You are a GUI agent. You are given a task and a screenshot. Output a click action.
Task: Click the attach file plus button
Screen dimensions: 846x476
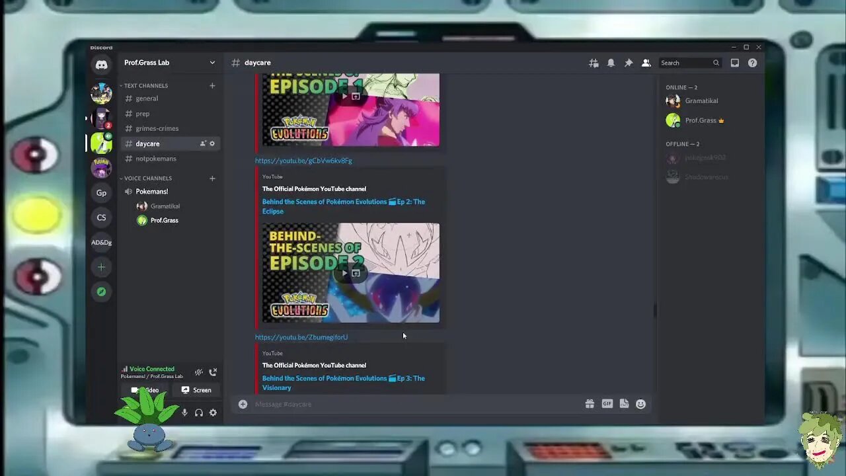click(x=243, y=404)
